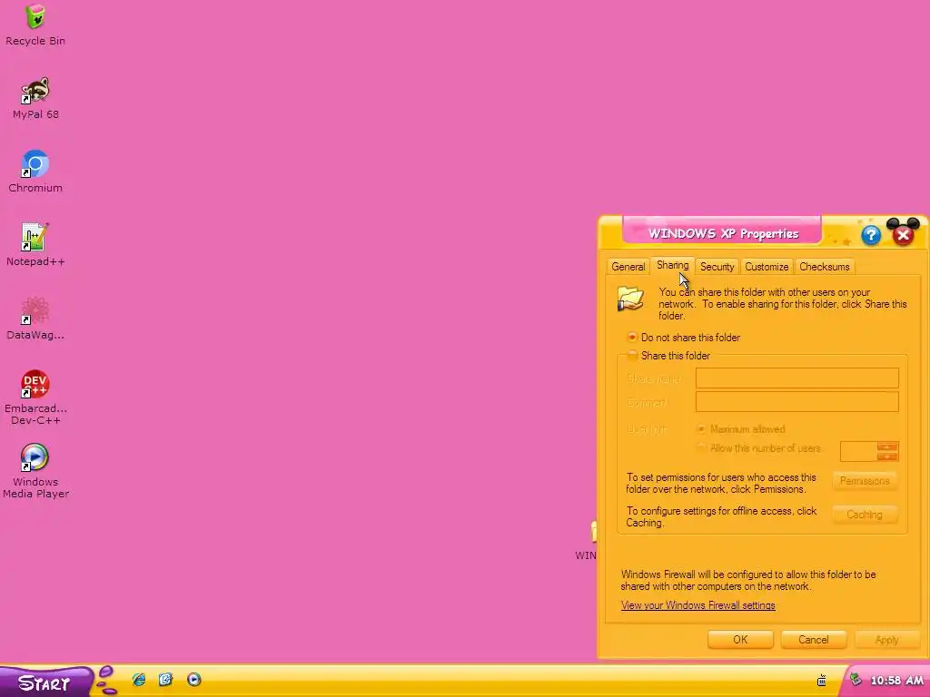Click the Apply button

(886, 640)
